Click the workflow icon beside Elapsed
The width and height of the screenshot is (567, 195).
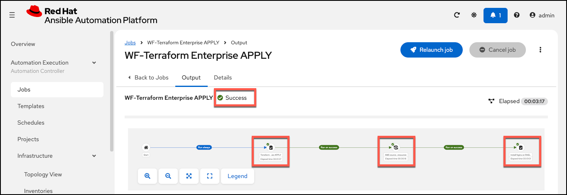[491, 101]
